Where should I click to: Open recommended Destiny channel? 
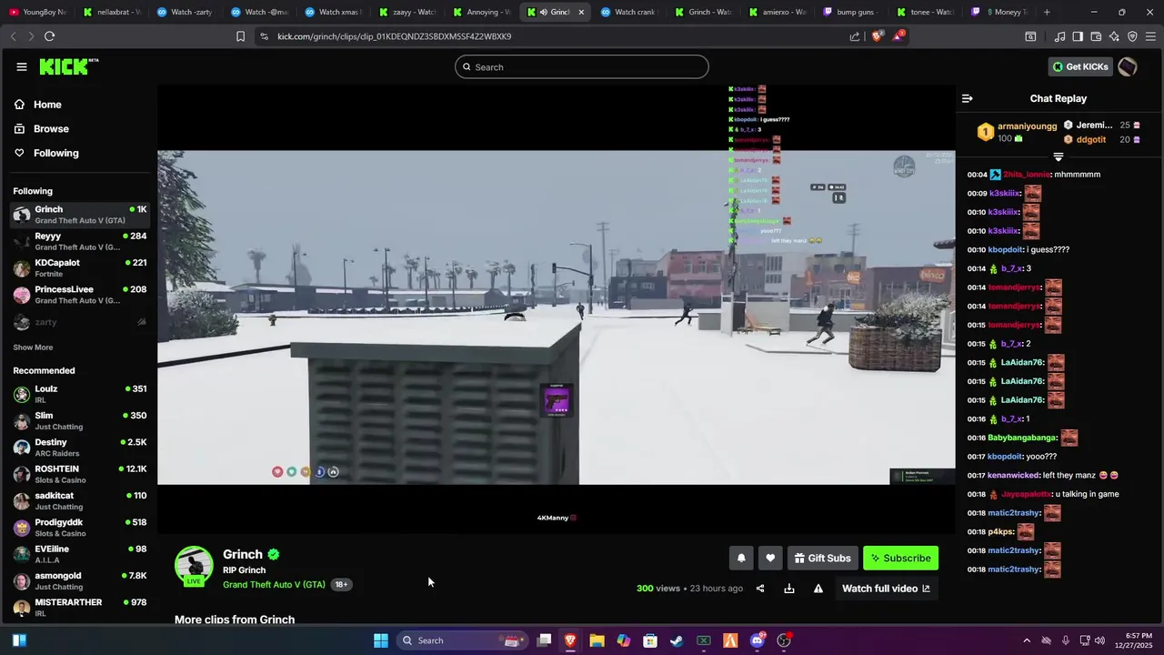(79, 448)
